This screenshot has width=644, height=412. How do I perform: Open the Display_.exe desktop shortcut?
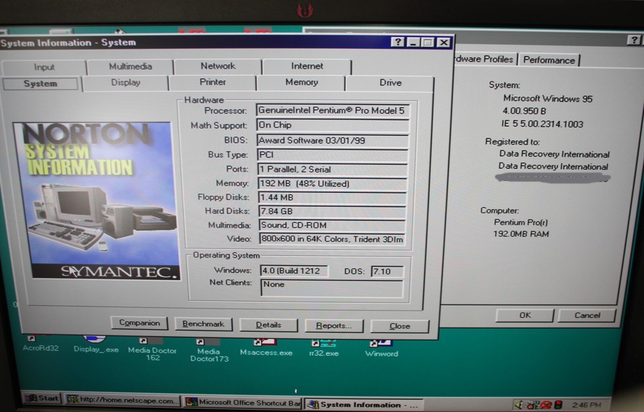96,344
